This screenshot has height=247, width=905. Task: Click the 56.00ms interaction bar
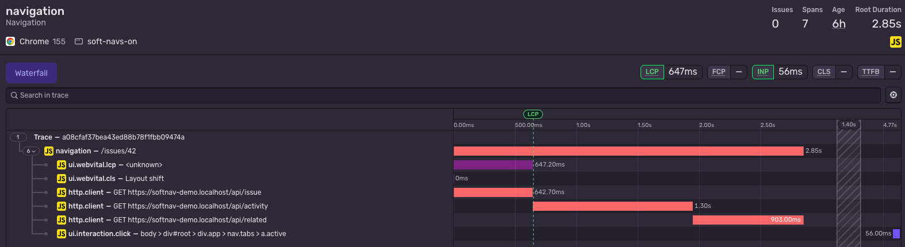896,234
